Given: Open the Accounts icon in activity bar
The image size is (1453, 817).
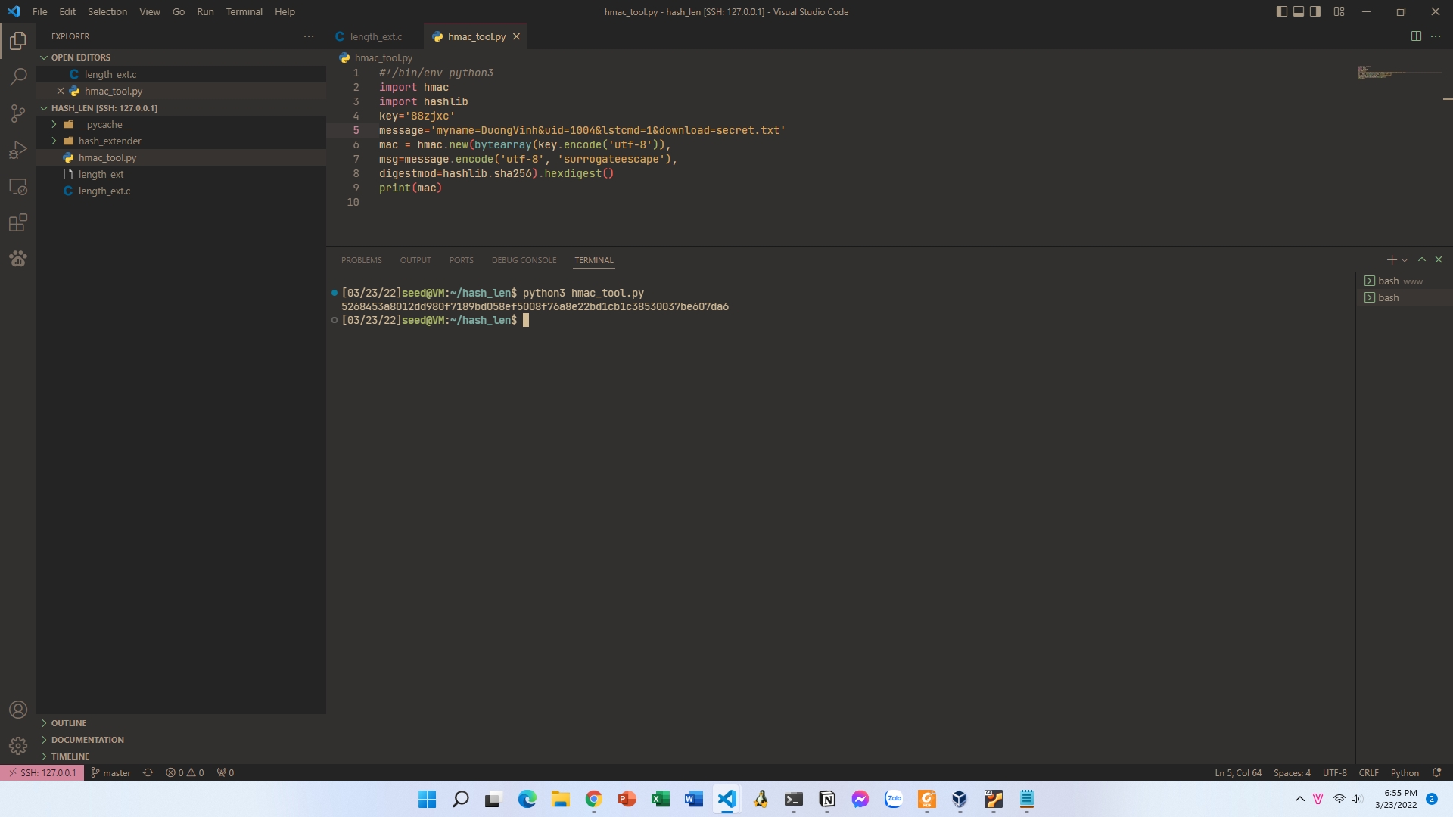Looking at the screenshot, I should (18, 710).
